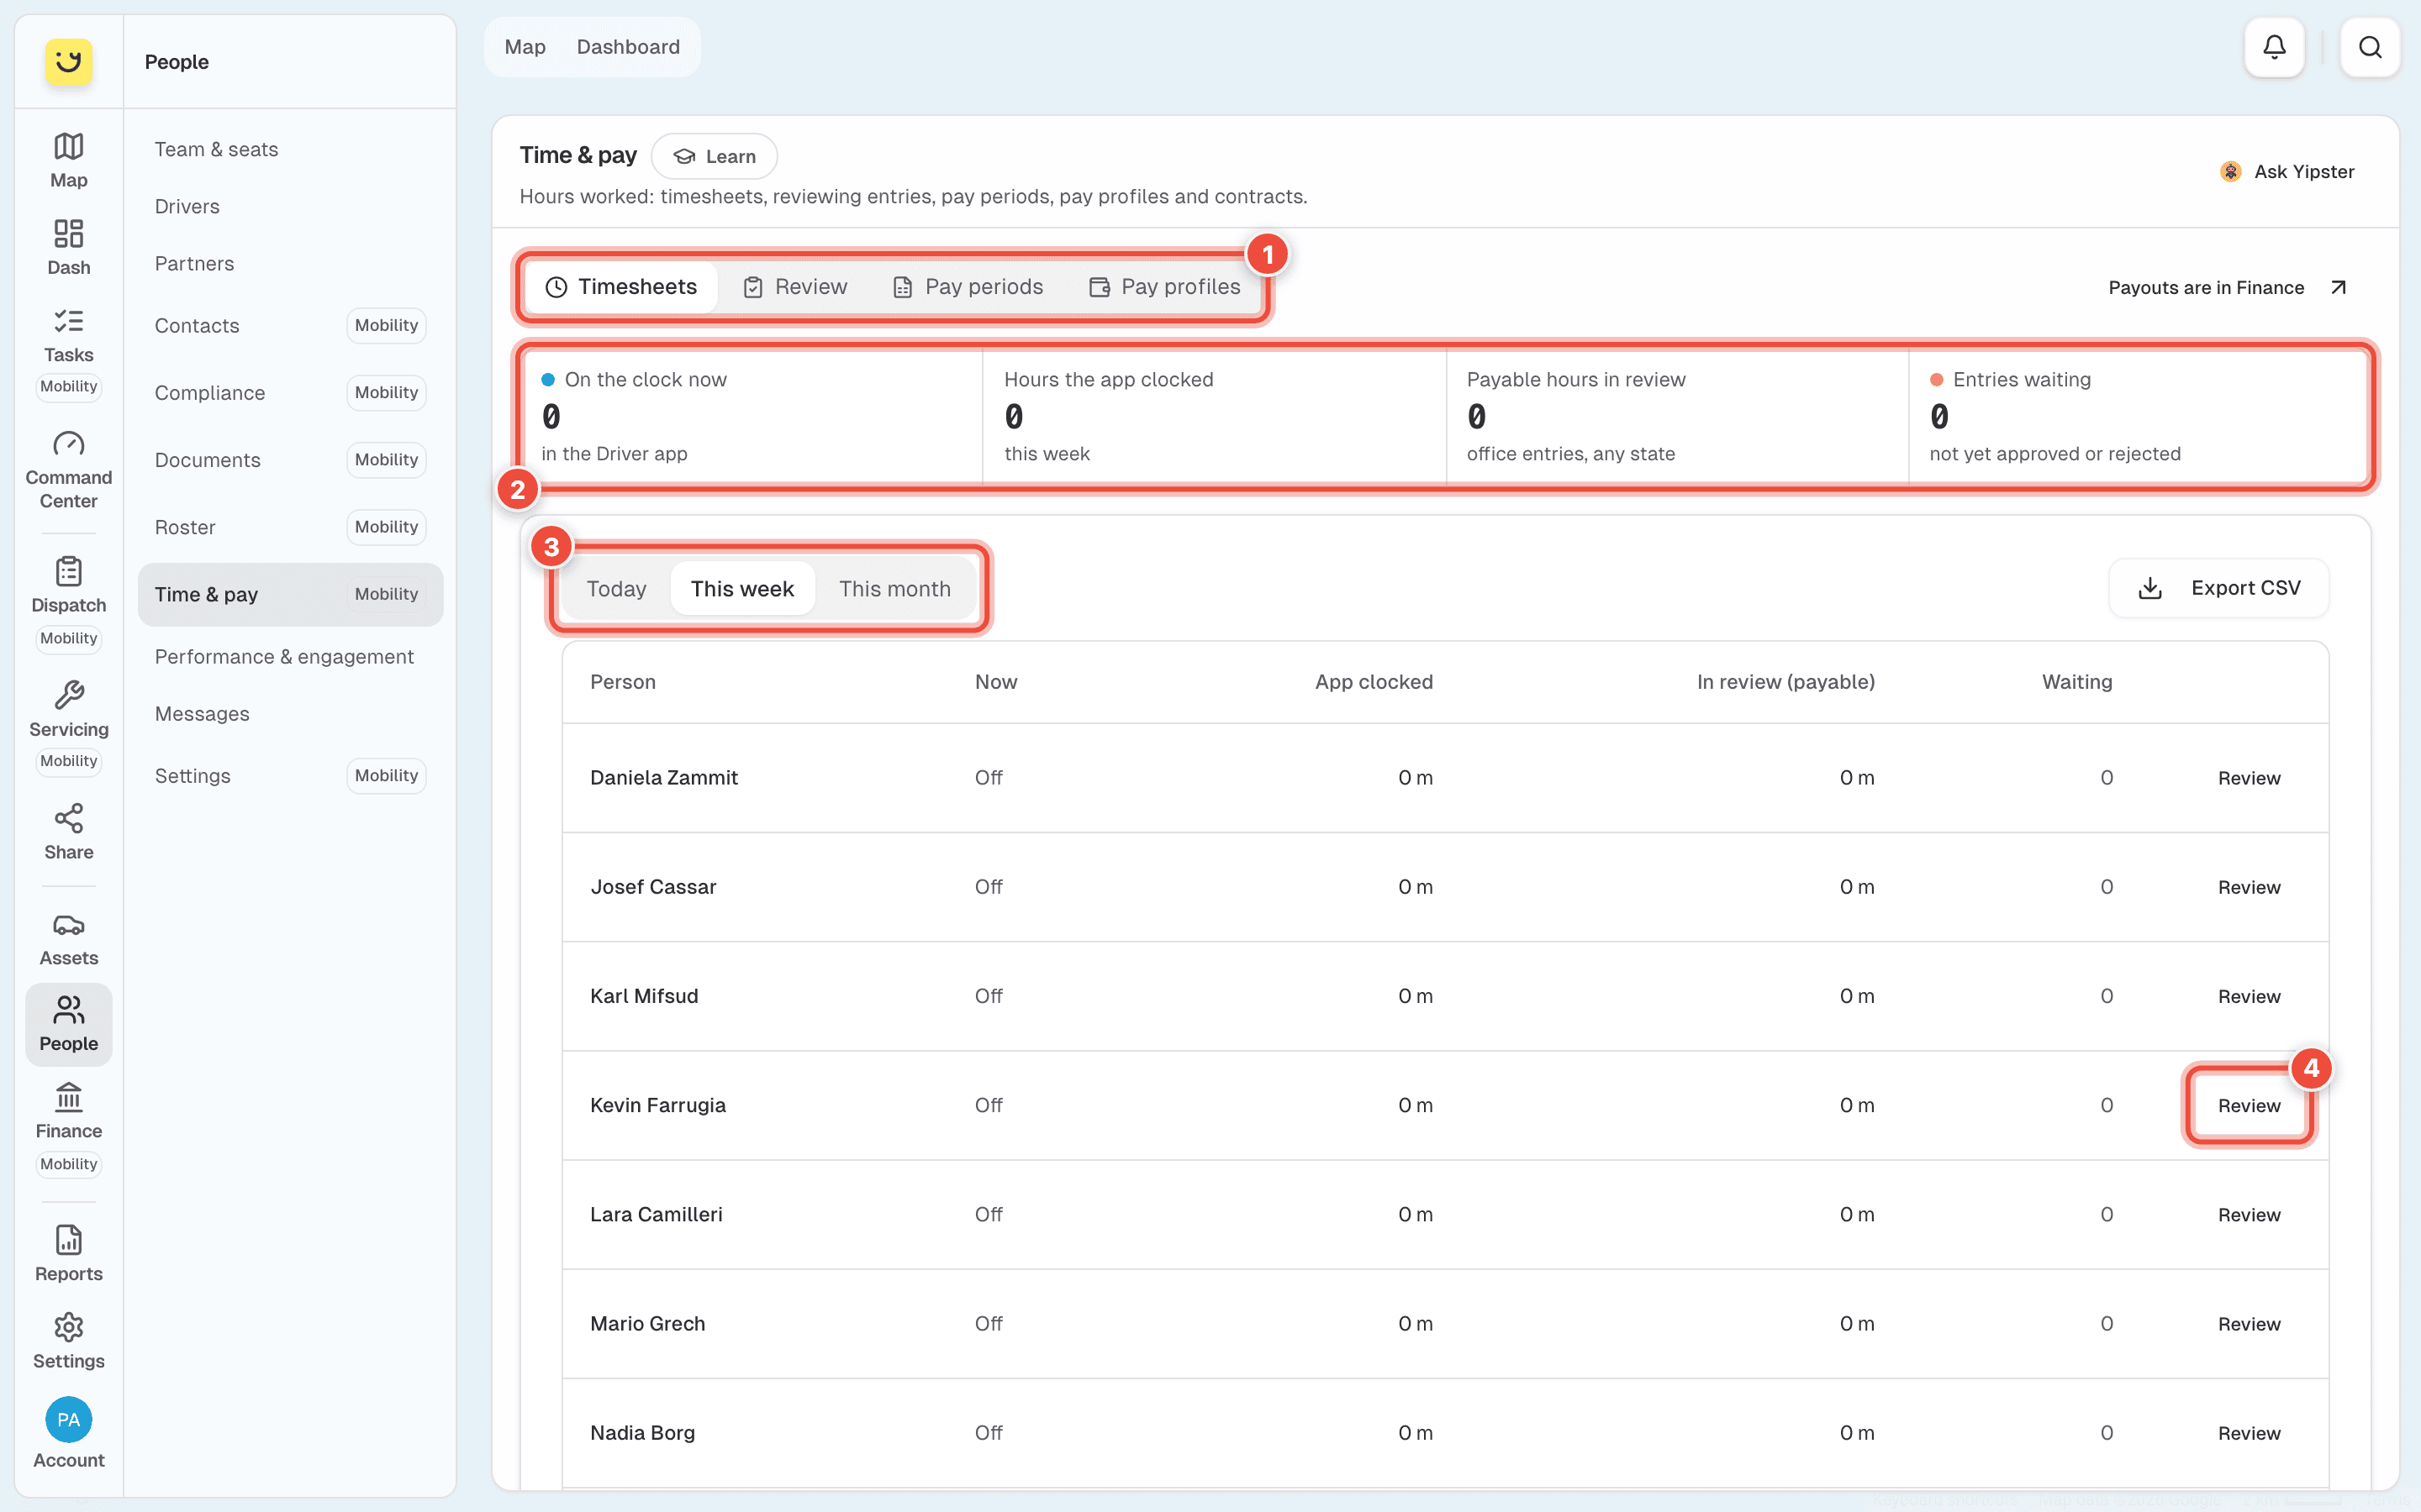Select Time & pay menu item

pos(290,594)
